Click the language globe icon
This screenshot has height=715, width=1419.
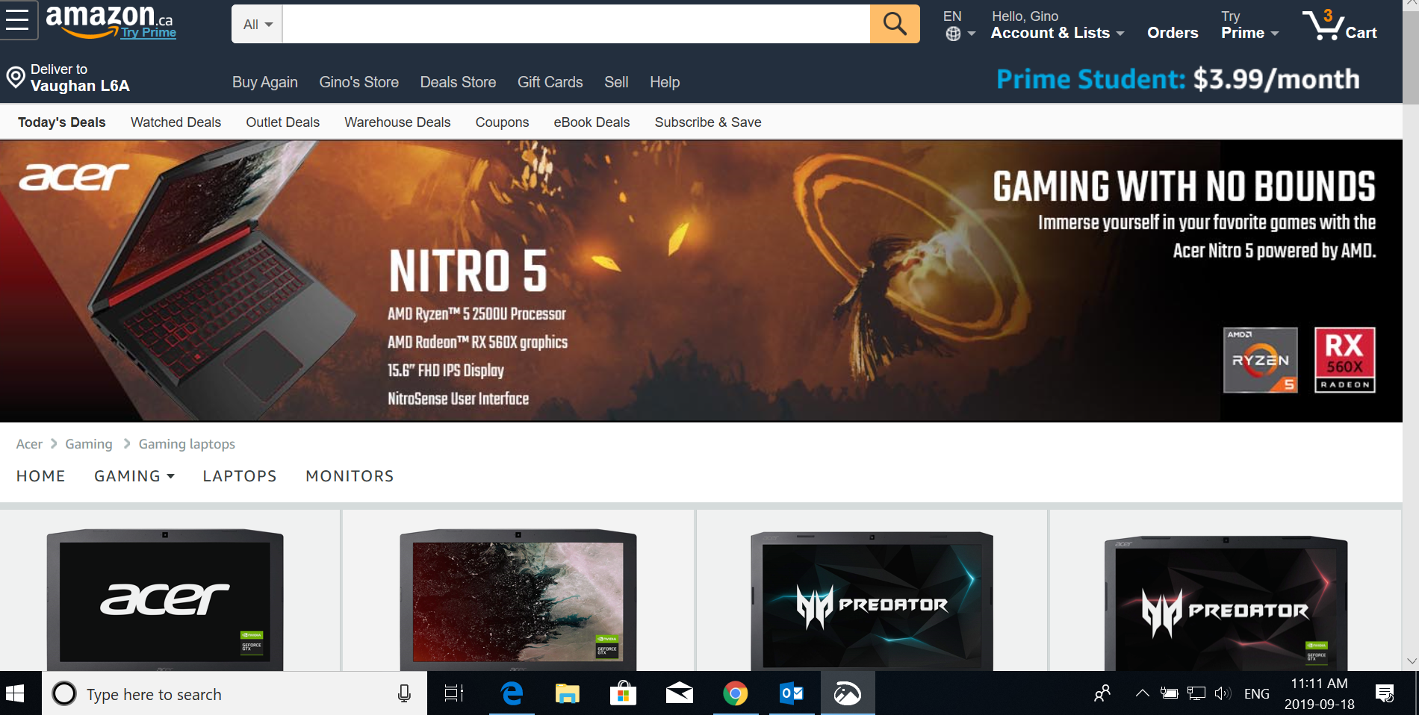[x=953, y=34]
